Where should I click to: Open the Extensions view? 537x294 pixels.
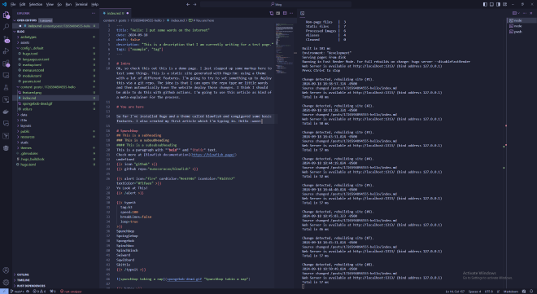pyautogui.click(x=6, y=64)
